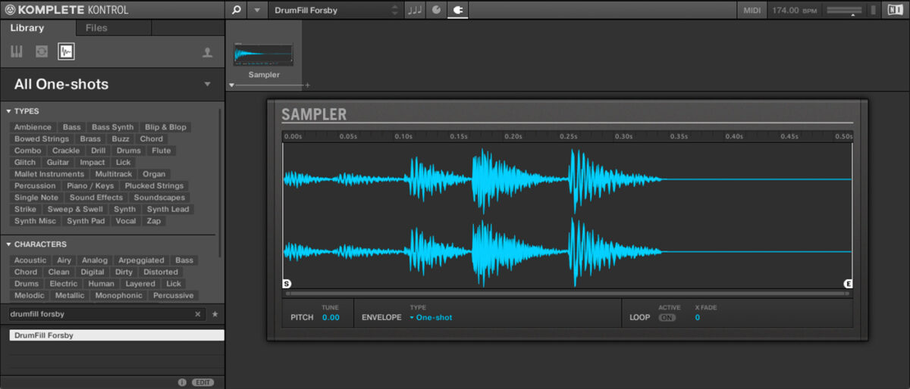Toggle the favorites star filter

215,313
